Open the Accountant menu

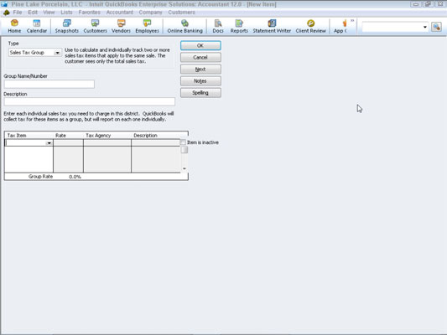(x=119, y=13)
